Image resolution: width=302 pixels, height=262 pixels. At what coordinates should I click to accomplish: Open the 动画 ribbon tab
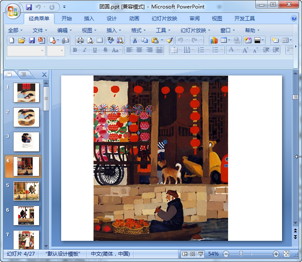click(134, 19)
